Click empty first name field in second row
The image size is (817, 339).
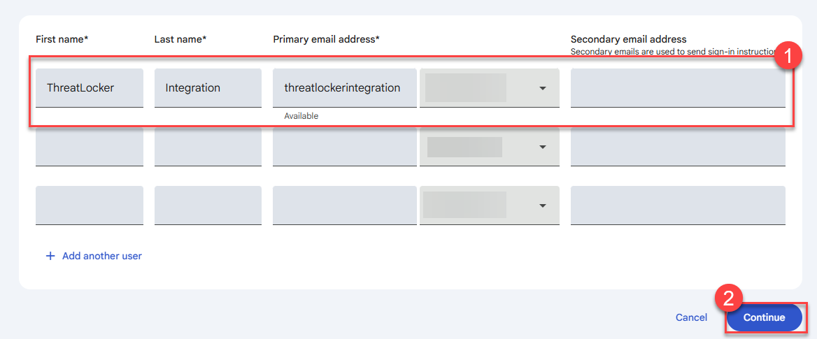click(x=90, y=147)
